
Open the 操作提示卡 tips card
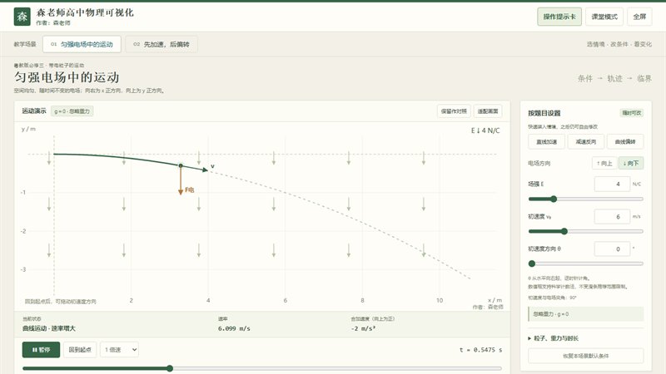[x=559, y=17]
